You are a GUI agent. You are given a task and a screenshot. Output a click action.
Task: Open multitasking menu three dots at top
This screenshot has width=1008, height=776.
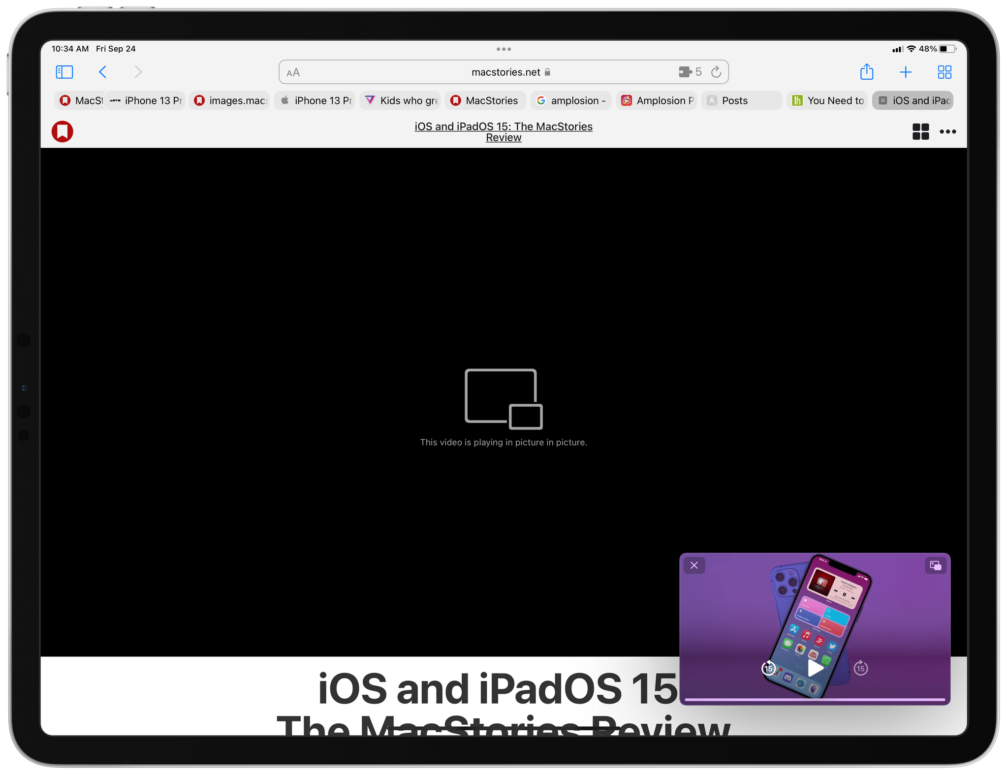coord(504,49)
